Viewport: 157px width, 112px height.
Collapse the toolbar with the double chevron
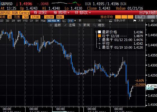coord(100,21)
